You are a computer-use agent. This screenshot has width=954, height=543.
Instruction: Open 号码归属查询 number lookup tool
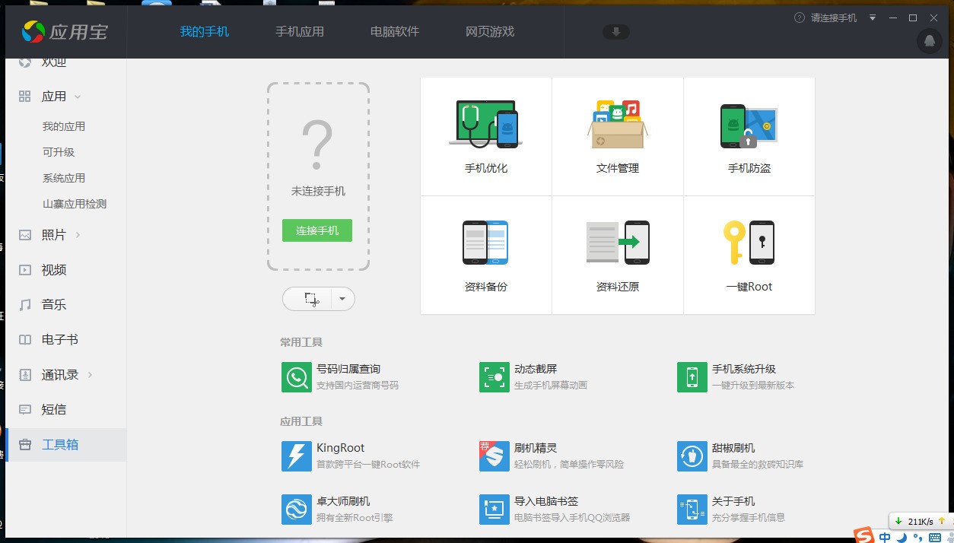348,376
